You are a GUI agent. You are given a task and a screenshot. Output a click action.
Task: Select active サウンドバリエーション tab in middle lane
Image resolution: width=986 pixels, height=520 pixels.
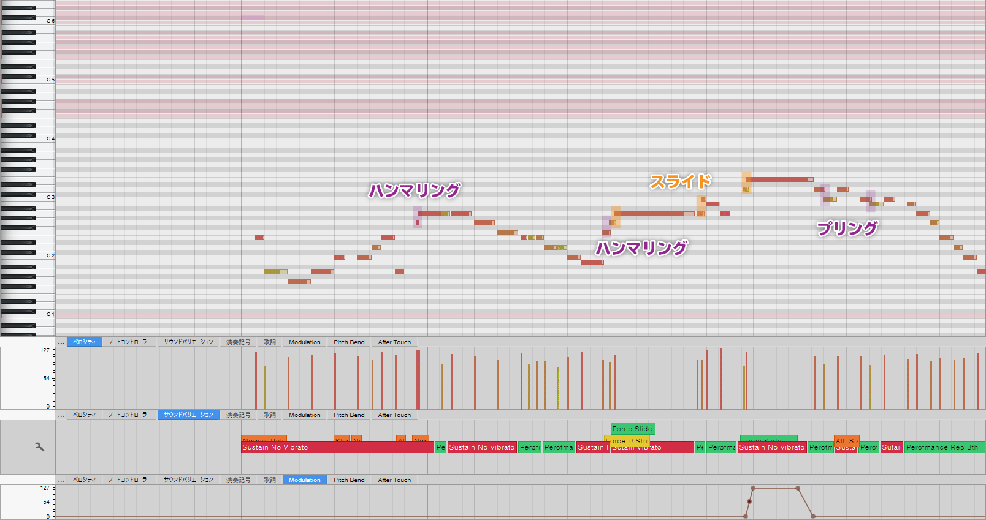pyautogui.click(x=188, y=415)
